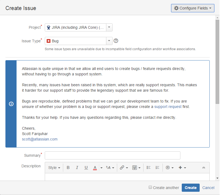The width and height of the screenshot is (220, 195).
Task: Open the Project dropdown arrow
Action: [x=109, y=27]
